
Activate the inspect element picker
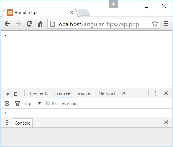7,93
